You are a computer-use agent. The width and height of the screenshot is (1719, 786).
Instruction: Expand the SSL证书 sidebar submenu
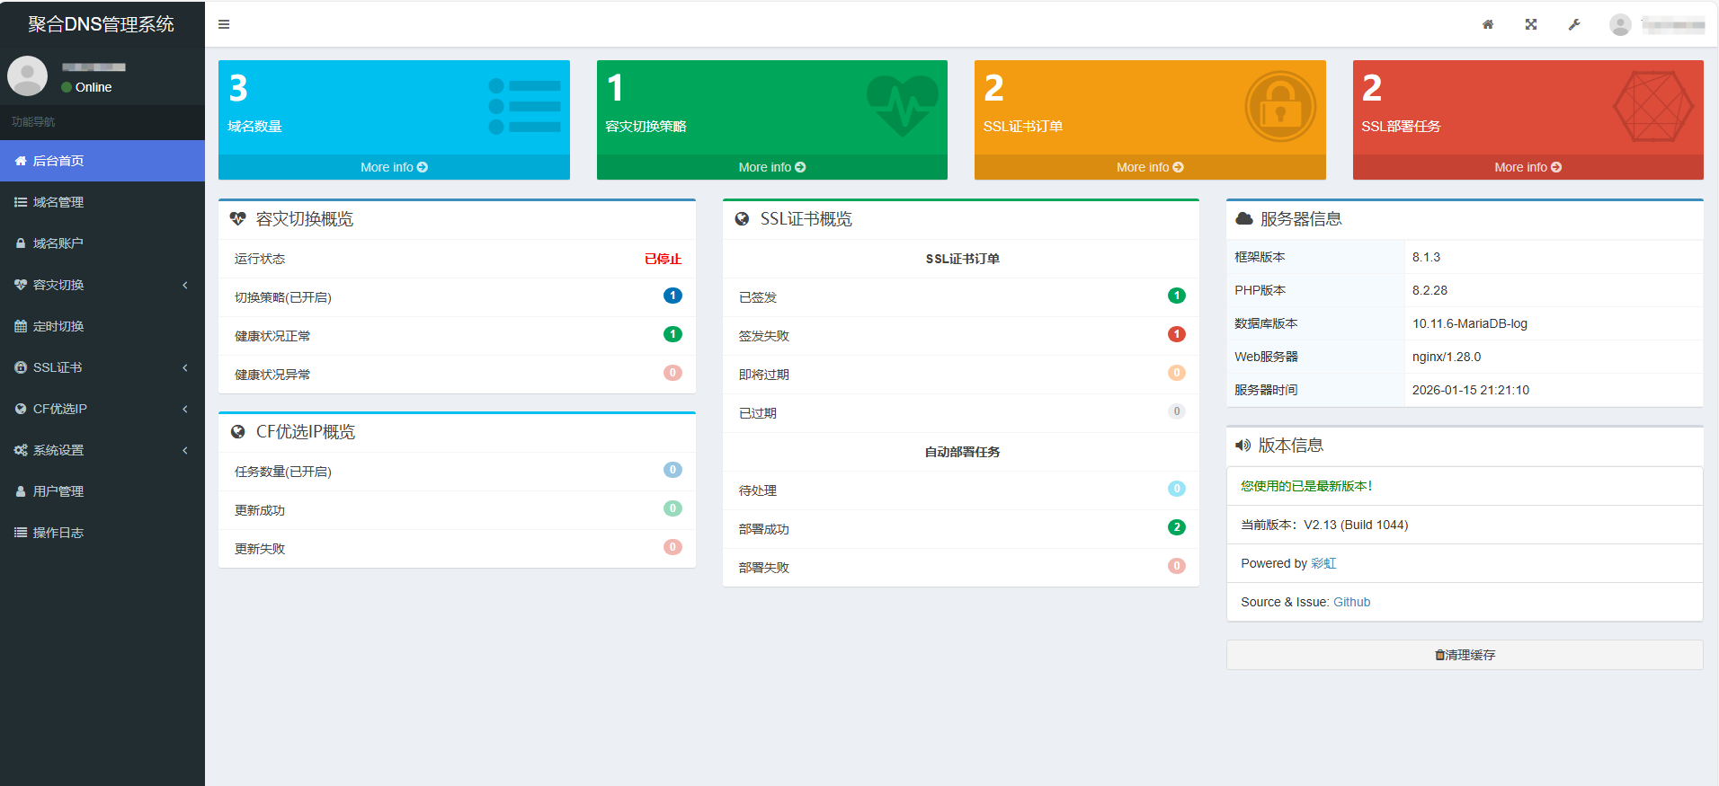coord(102,367)
